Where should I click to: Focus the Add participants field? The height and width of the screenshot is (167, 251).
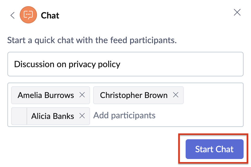[124, 116]
